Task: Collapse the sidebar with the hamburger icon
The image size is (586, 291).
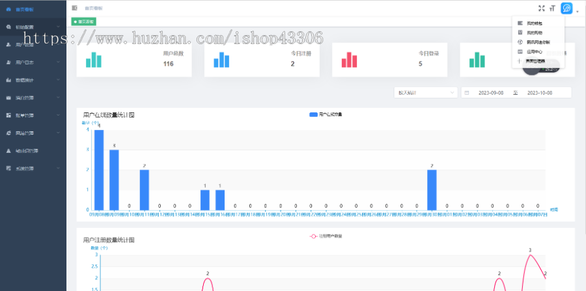Action: [x=74, y=8]
